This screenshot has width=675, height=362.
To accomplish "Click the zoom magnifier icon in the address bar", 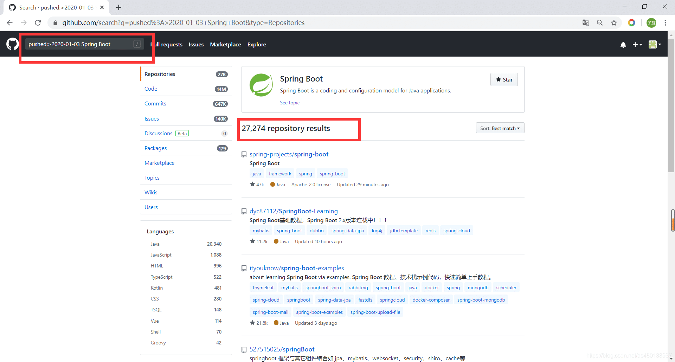I will (600, 23).
